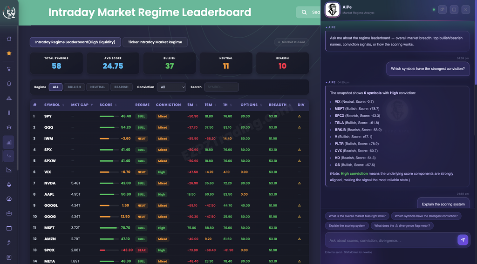Open the thermometer icon in the sidebar

(9, 113)
